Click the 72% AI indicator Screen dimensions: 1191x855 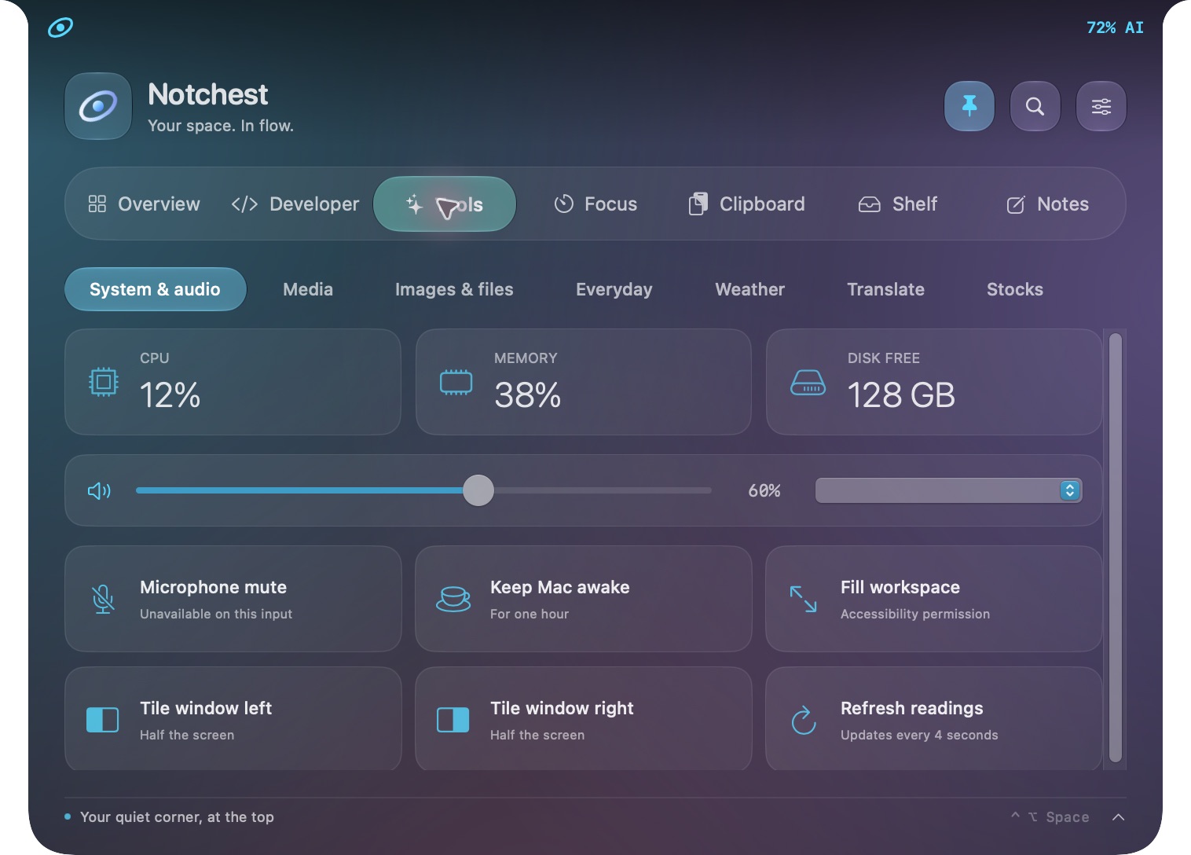[1115, 28]
